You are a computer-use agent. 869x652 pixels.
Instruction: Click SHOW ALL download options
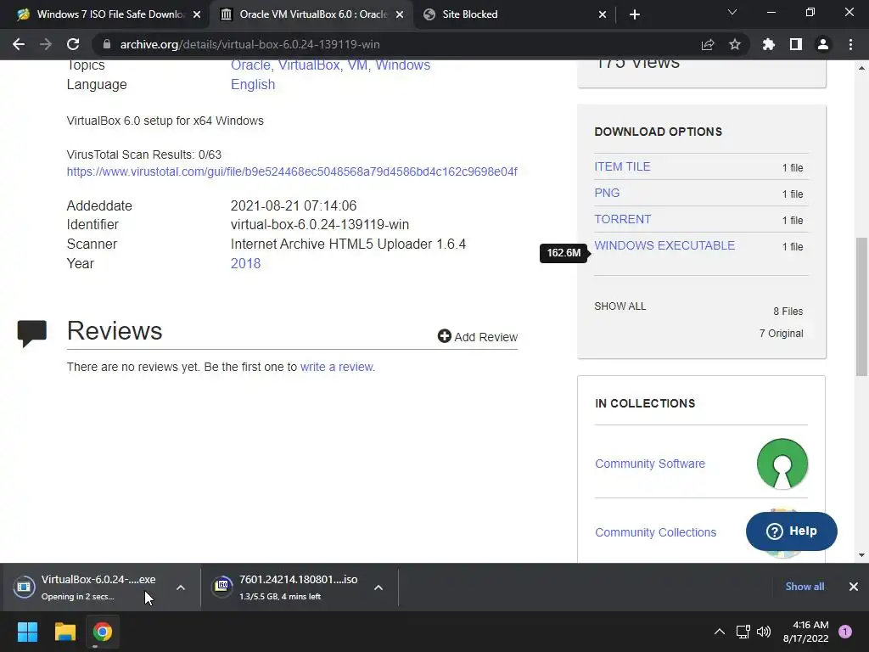click(x=620, y=306)
